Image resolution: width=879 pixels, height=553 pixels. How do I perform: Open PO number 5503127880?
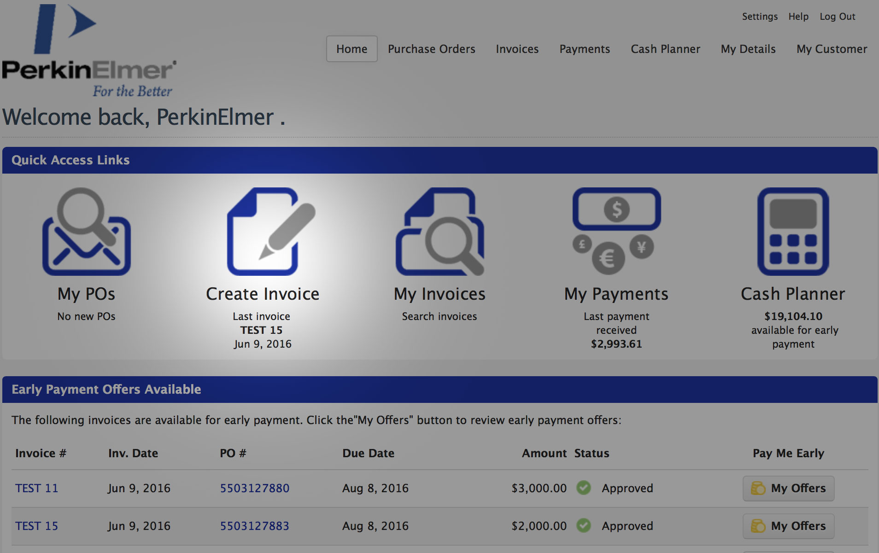point(255,488)
